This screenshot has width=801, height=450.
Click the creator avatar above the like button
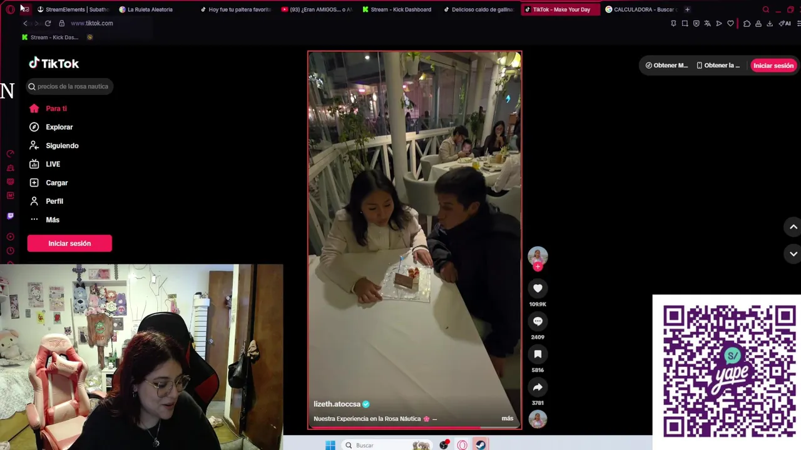tap(538, 256)
